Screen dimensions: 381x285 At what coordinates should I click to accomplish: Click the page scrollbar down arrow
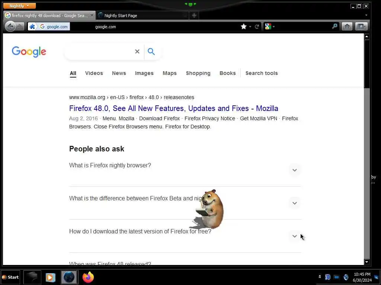coord(366,262)
